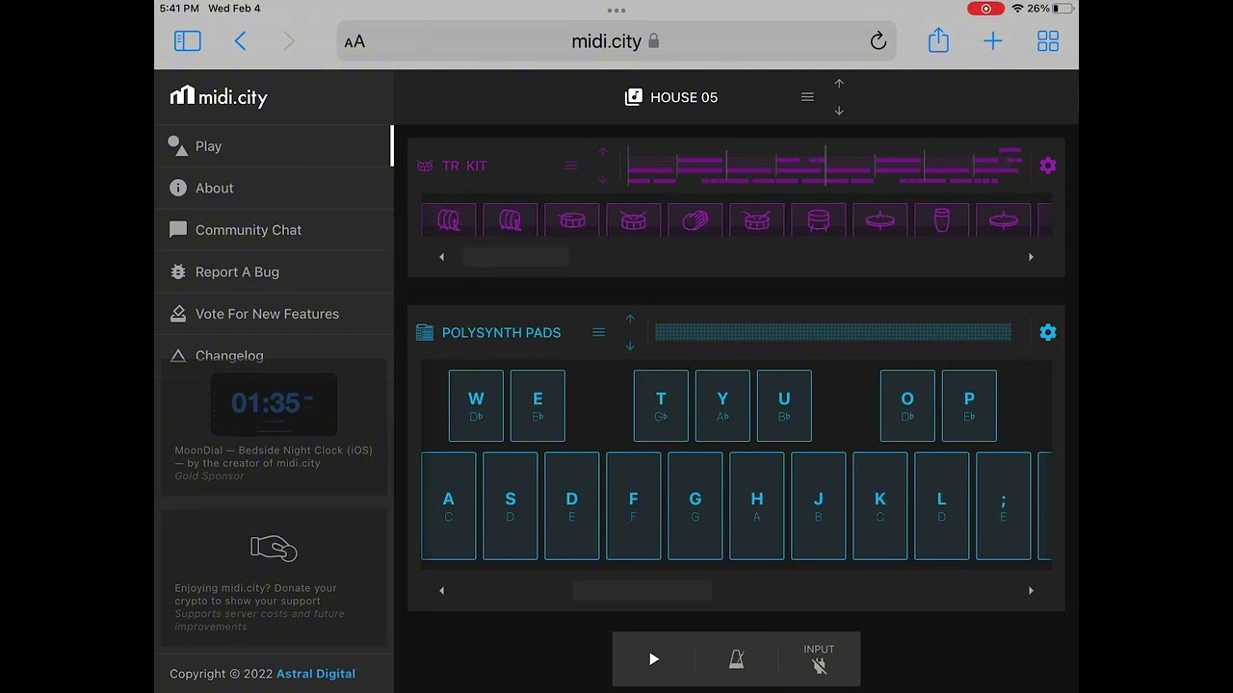The image size is (1233, 693).
Task: Open a new Safari tab
Action: [x=993, y=41]
